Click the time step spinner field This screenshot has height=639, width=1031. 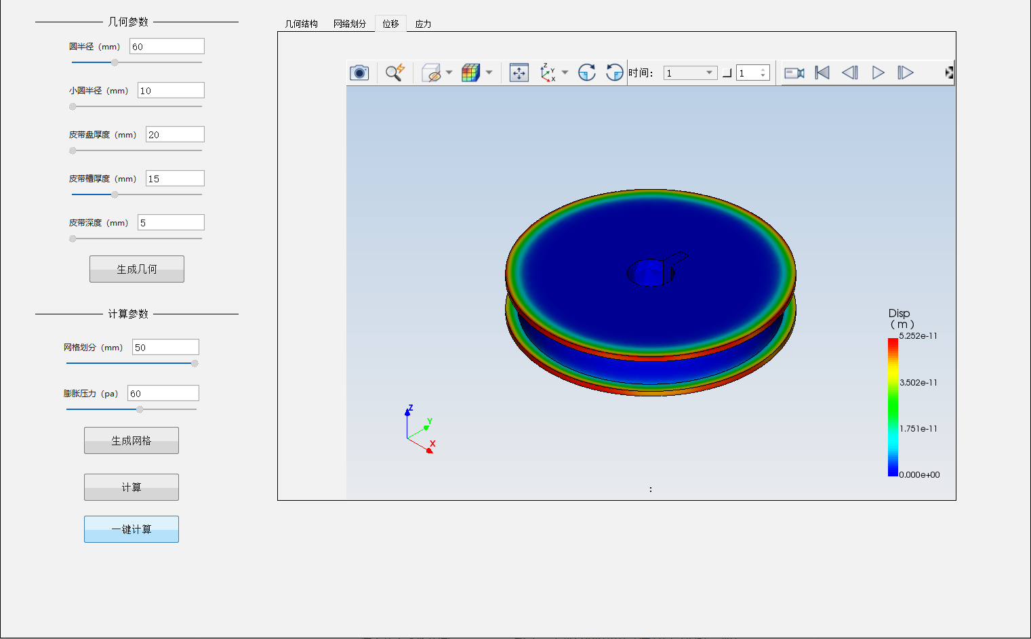tap(753, 73)
